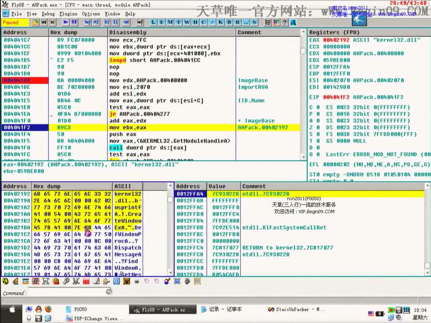The height and width of the screenshot is (323, 431).
Task: Open the Executable modules 'E' window
Action: point(161,22)
